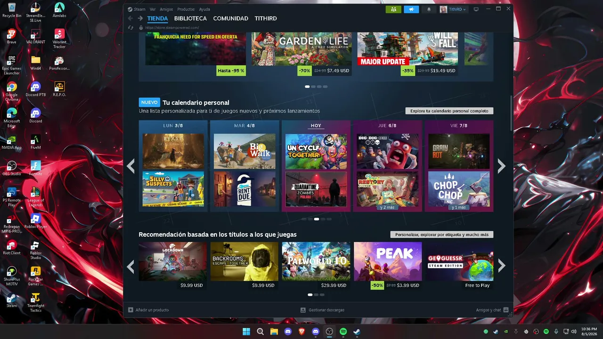Open Spotify from the taskbar
Image resolution: width=603 pixels, height=339 pixels.
343,331
